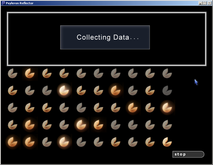This screenshot has height=165, width=213.
Task: Select the bright white glowing disc in row two
Action: 64,91
